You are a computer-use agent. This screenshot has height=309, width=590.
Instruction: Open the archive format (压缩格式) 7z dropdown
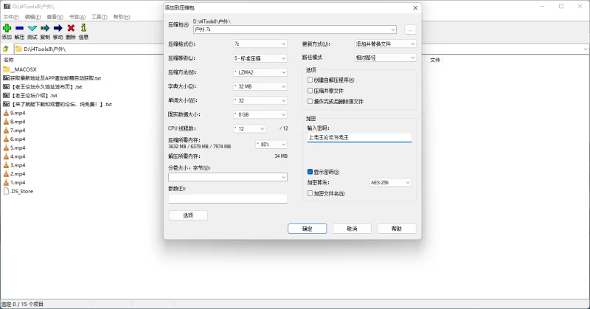pos(260,44)
